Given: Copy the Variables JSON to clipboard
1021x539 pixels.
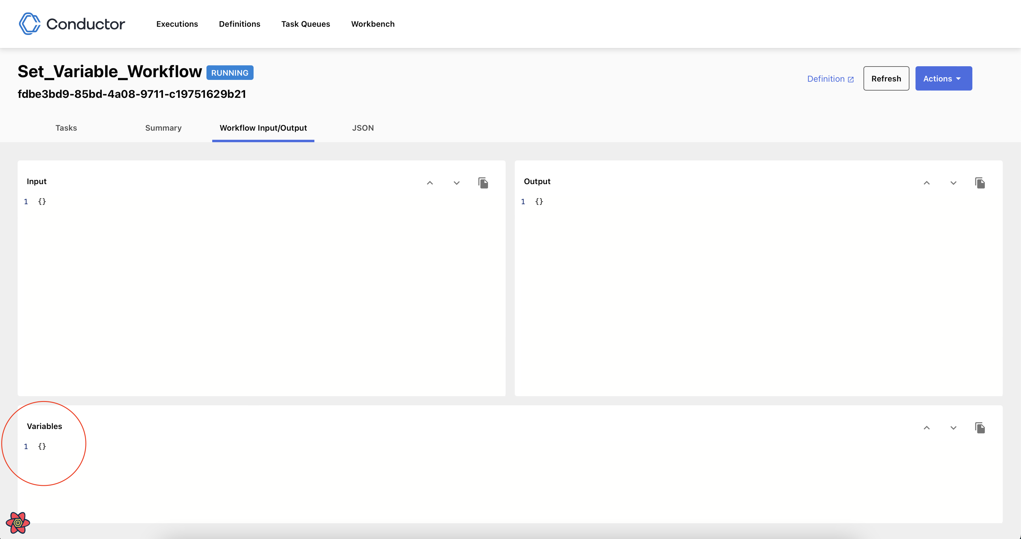Looking at the screenshot, I should click(980, 428).
